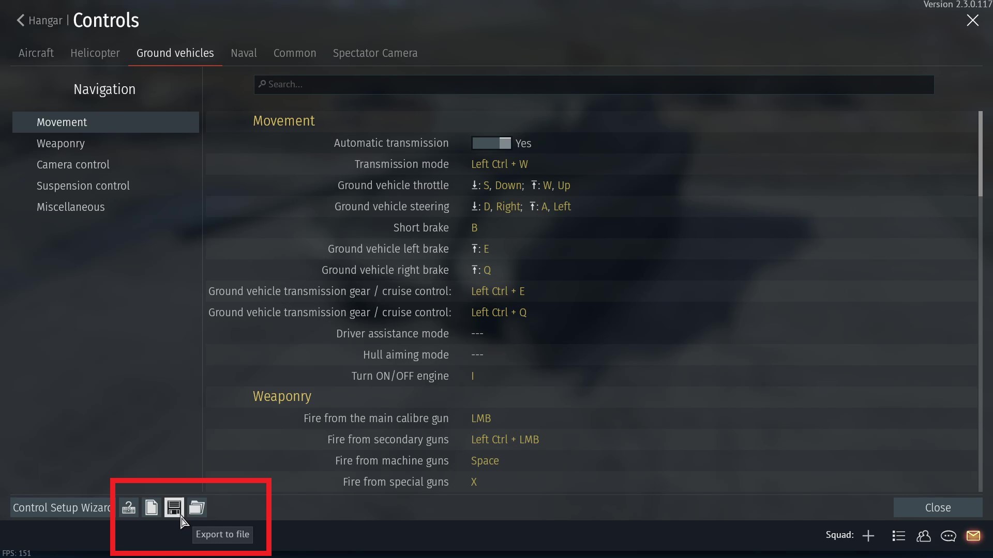Launch the Control Setup Wizard
This screenshot has width=993, height=558.
[61, 508]
